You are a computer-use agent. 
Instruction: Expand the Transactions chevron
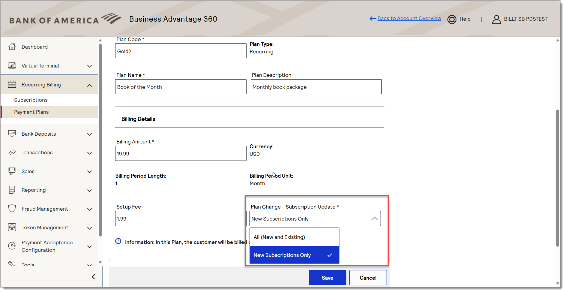[x=89, y=153]
